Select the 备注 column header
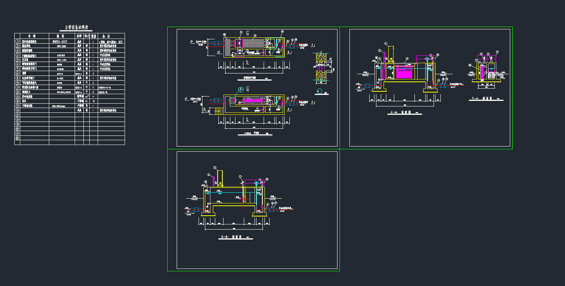This screenshot has height=286, width=565. (x=106, y=36)
